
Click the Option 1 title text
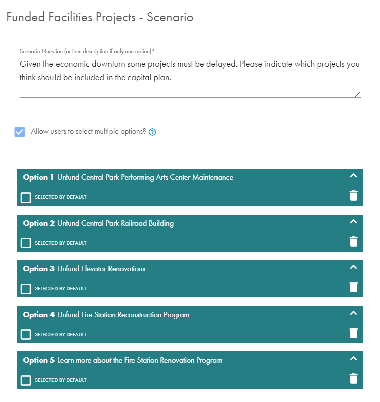pos(145,178)
